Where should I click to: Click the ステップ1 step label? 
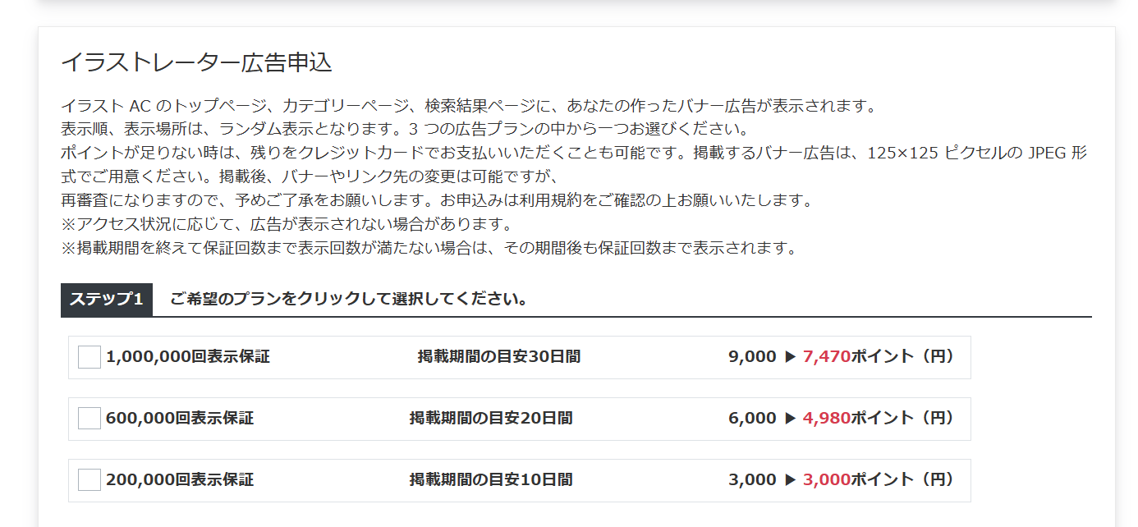tap(107, 300)
